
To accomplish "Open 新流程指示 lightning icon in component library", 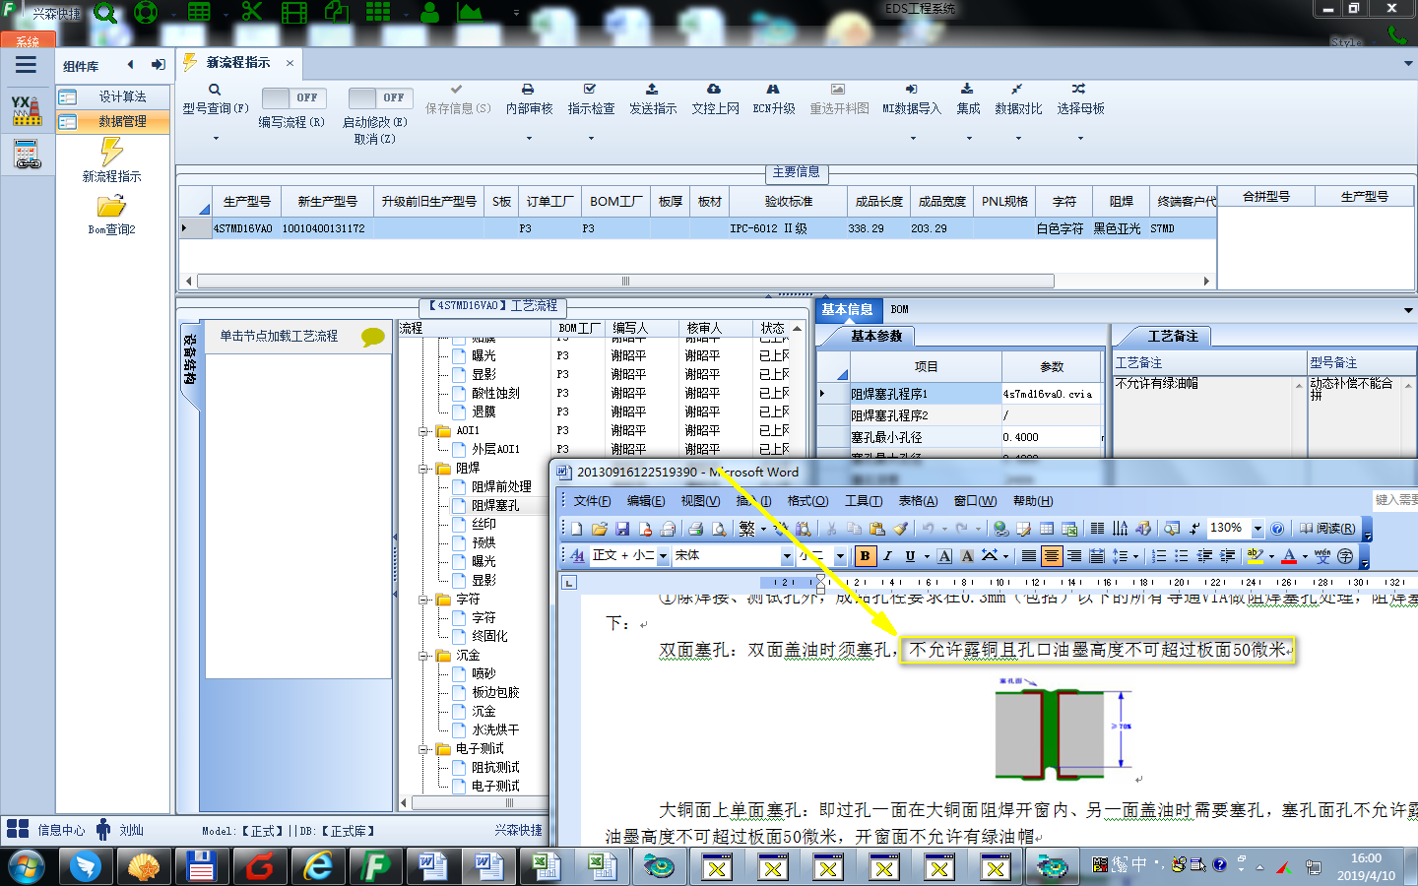I will pyautogui.click(x=111, y=153).
